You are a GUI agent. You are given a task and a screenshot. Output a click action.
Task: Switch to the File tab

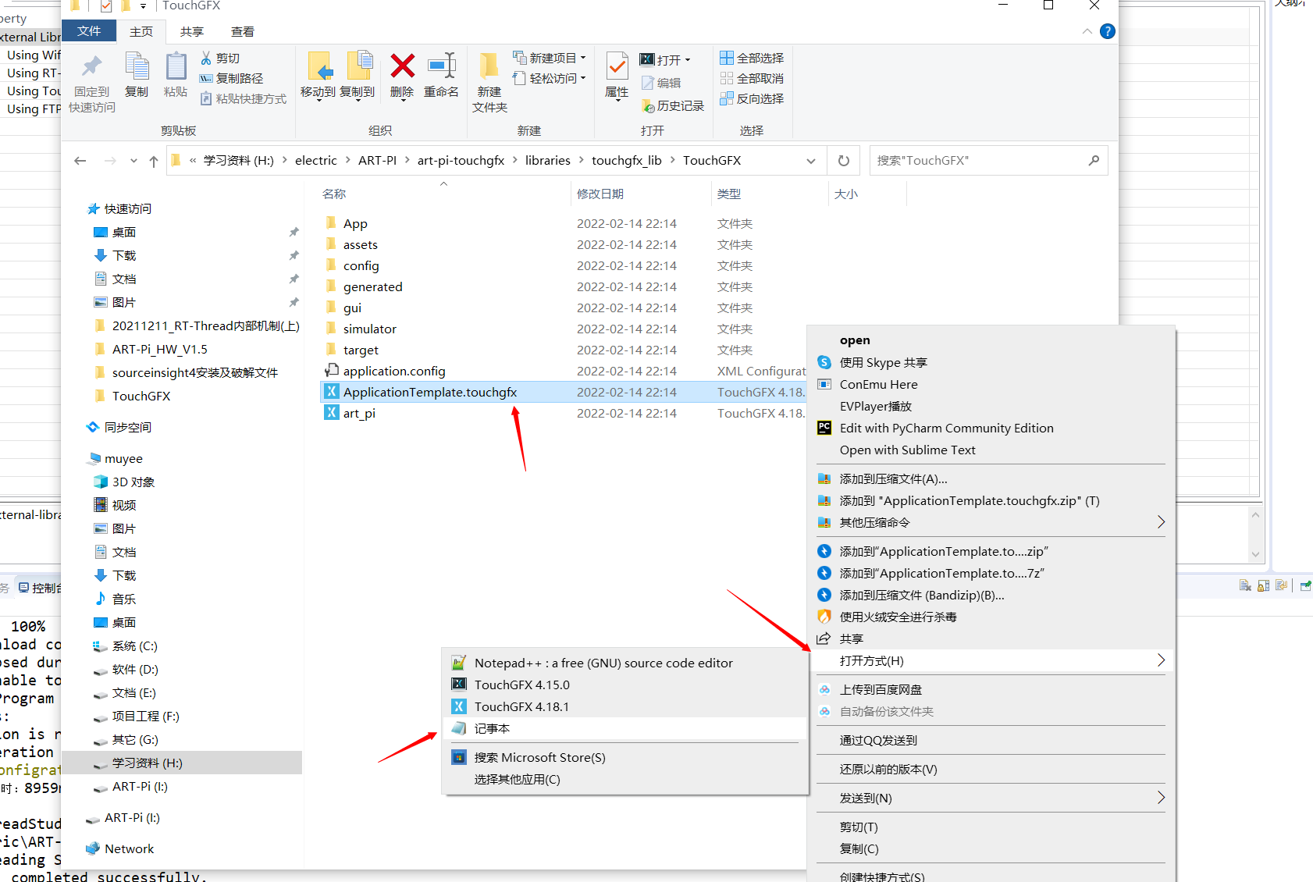coord(89,31)
